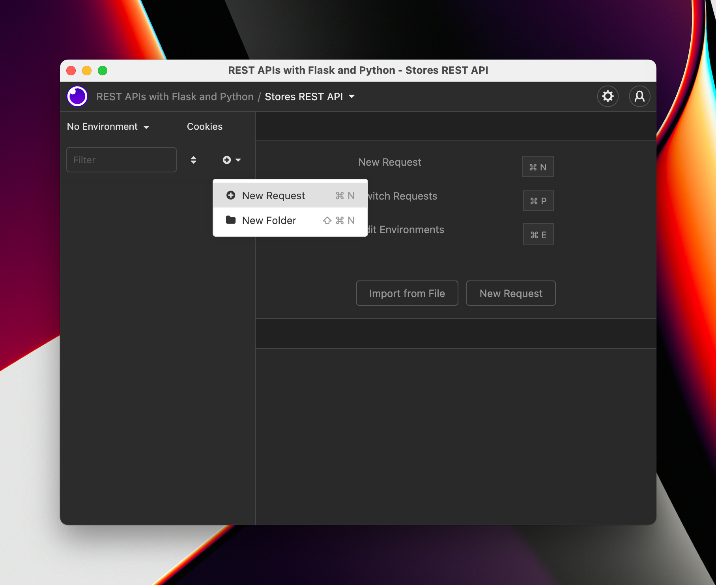Go to REST APIs with Flask and Python breadcrumb
Image resolution: width=716 pixels, height=585 pixels.
pos(175,97)
